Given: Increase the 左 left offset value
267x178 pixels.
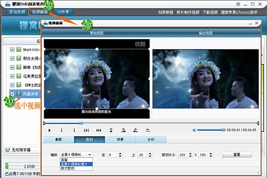Looking at the screenshot, I should pyautogui.click(x=120, y=154).
